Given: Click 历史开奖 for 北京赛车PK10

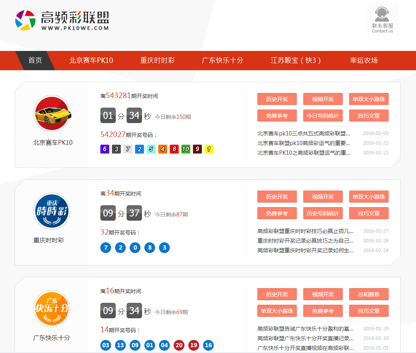Looking at the screenshot, I should point(277,99).
